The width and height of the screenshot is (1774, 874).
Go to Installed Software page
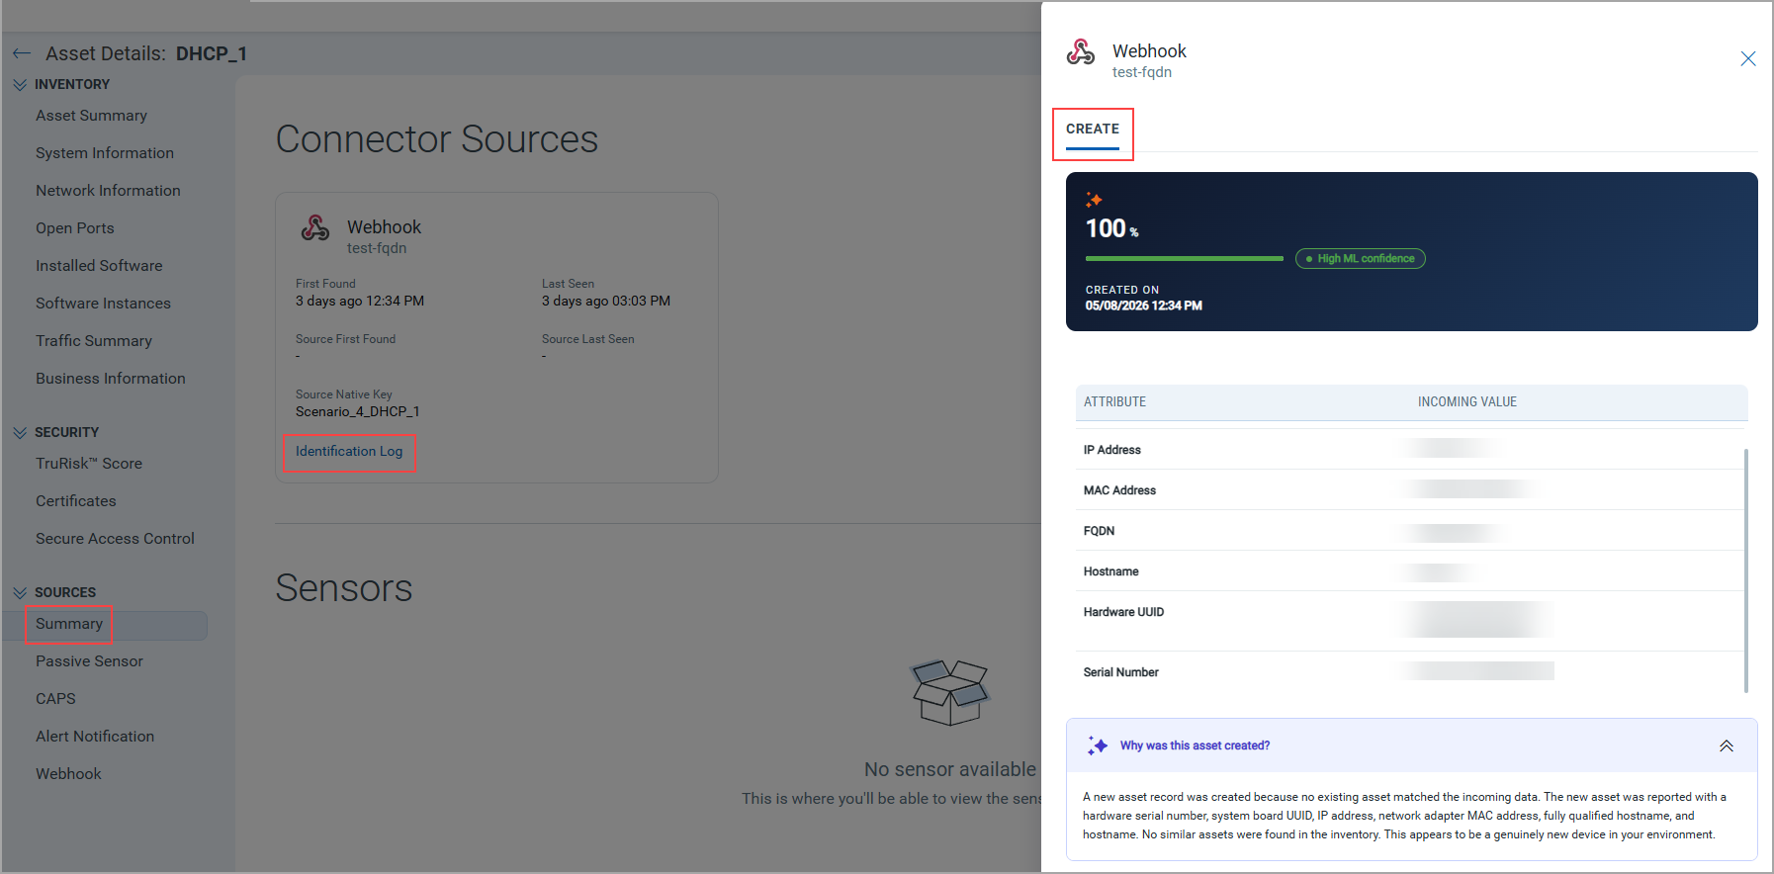click(x=99, y=266)
